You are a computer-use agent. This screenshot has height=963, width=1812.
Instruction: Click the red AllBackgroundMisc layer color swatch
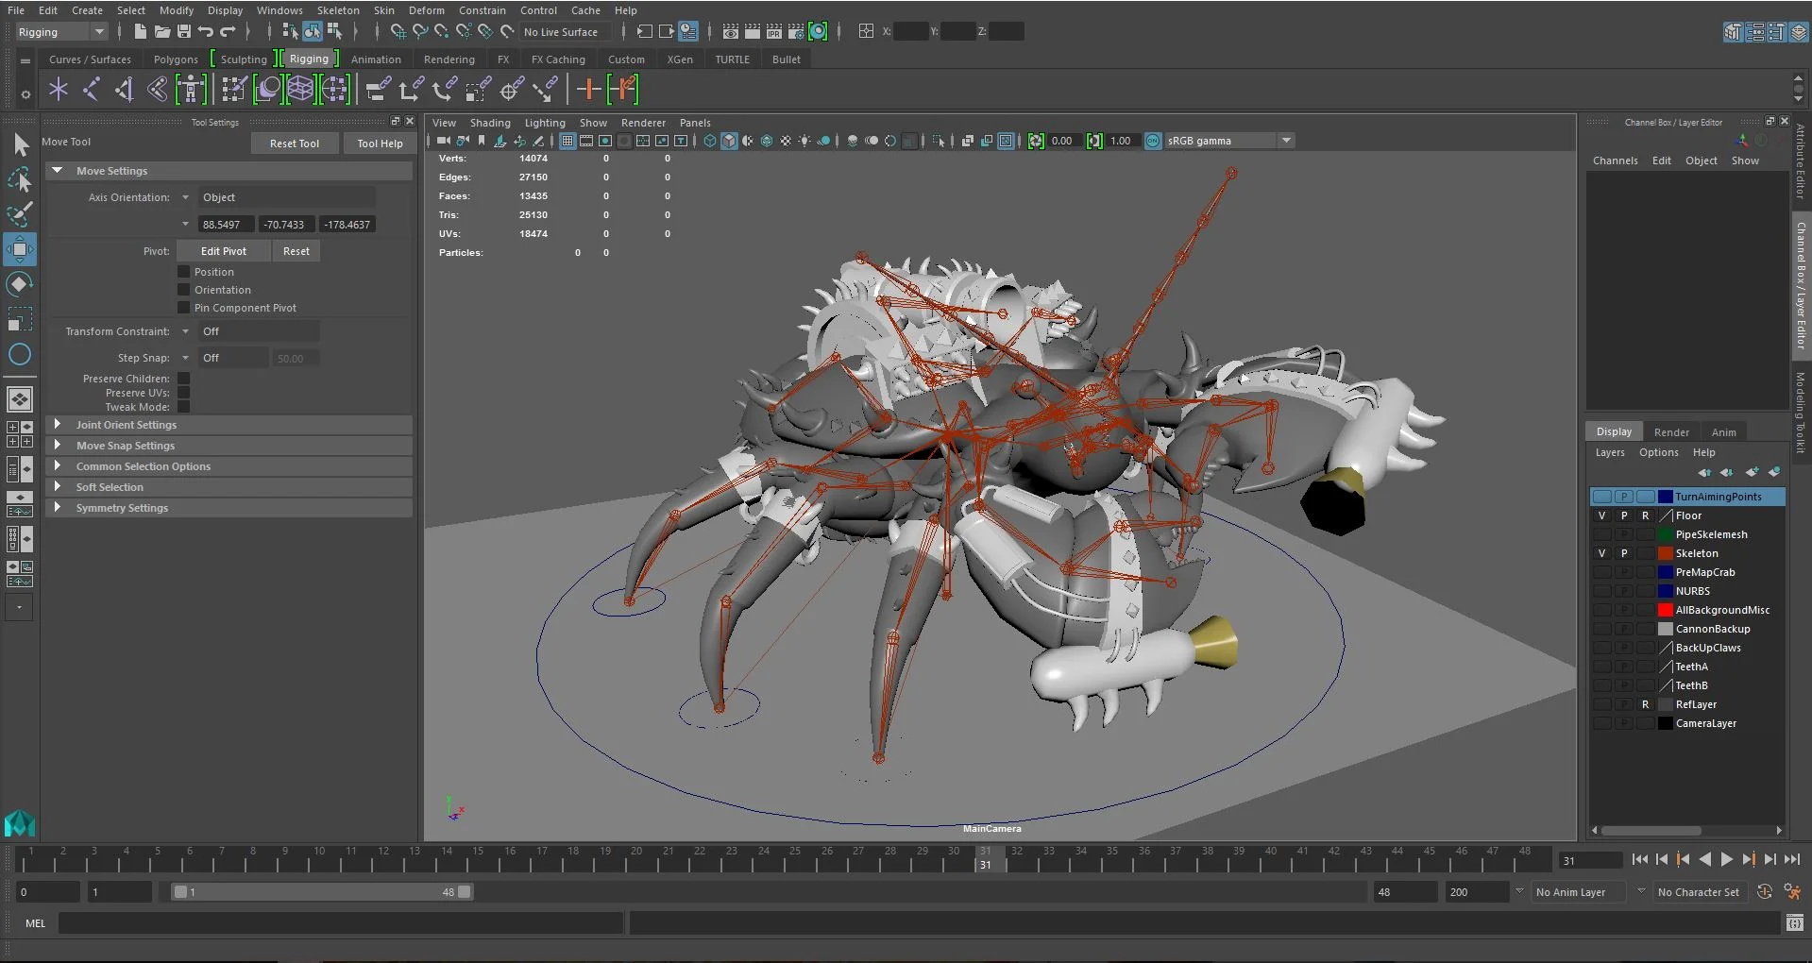click(x=1665, y=610)
